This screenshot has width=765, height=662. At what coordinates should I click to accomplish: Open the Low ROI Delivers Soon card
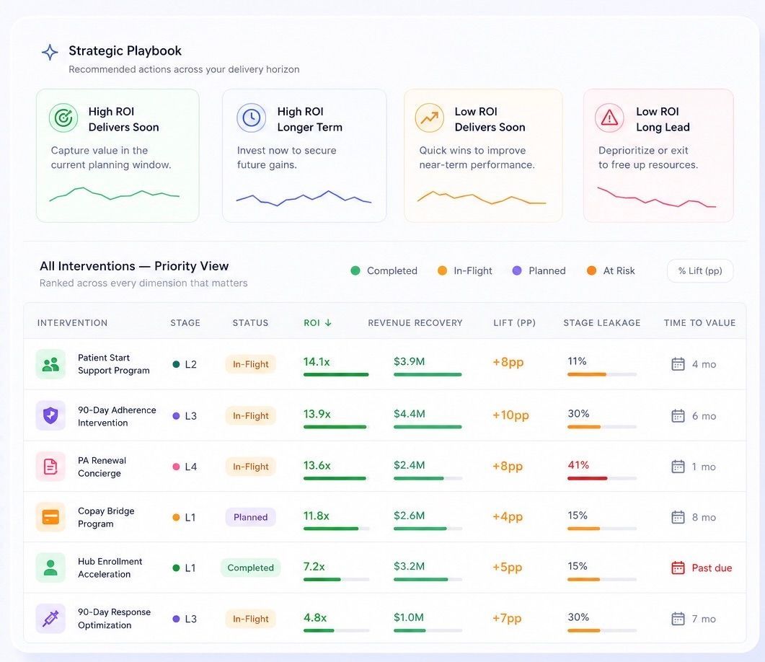[483, 155]
